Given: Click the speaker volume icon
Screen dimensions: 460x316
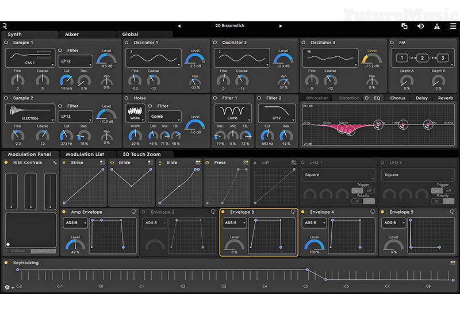Looking at the screenshot, I should (420, 26).
